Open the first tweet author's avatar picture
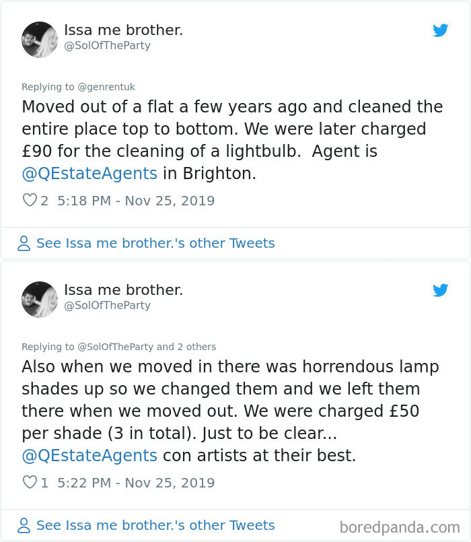 coord(39,40)
